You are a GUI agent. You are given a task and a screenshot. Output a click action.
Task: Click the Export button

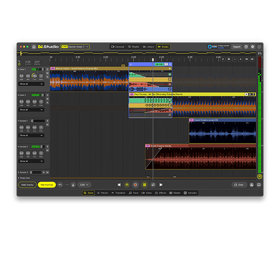click(237, 47)
